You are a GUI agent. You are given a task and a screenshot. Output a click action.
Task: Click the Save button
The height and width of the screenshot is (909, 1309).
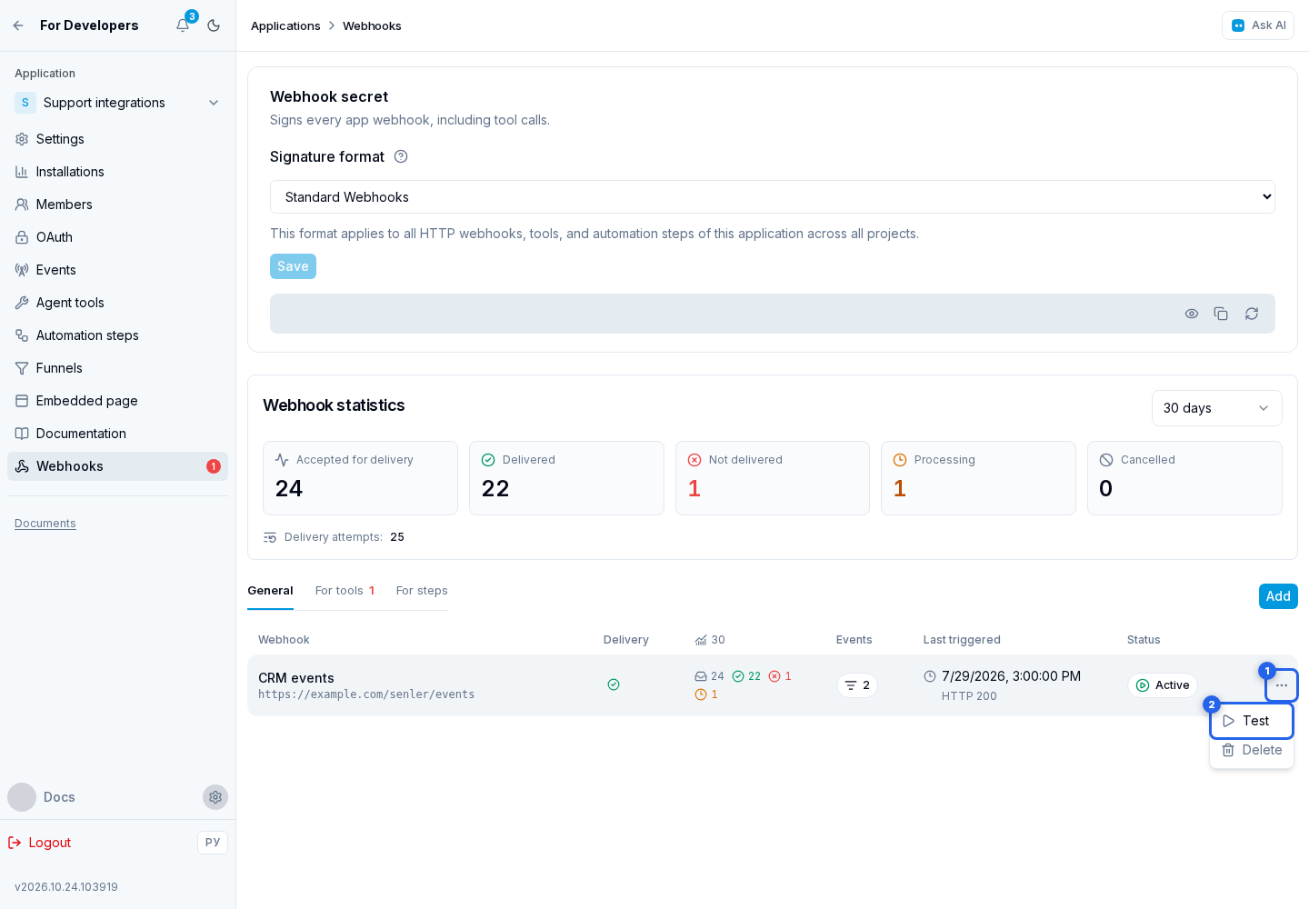[x=293, y=266]
